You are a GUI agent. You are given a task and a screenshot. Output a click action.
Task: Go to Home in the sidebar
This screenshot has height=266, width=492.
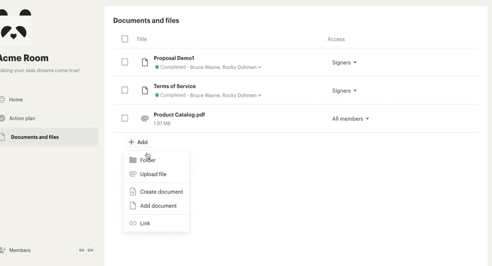[x=16, y=99]
